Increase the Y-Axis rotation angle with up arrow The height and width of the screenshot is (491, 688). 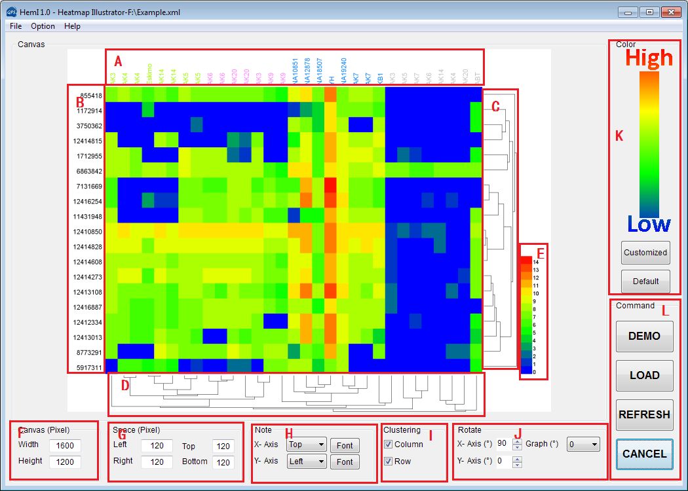coord(518,458)
